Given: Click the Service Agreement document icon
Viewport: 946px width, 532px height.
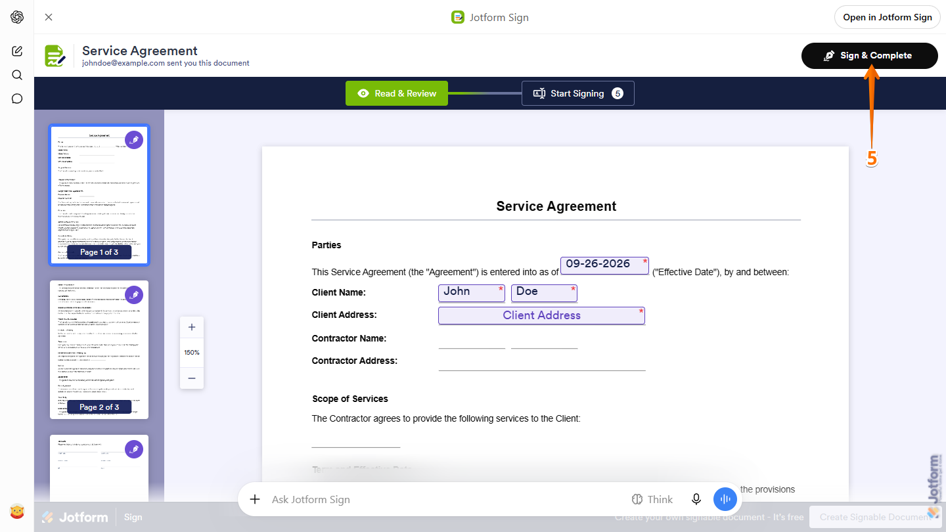Looking at the screenshot, I should (x=55, y=56).
